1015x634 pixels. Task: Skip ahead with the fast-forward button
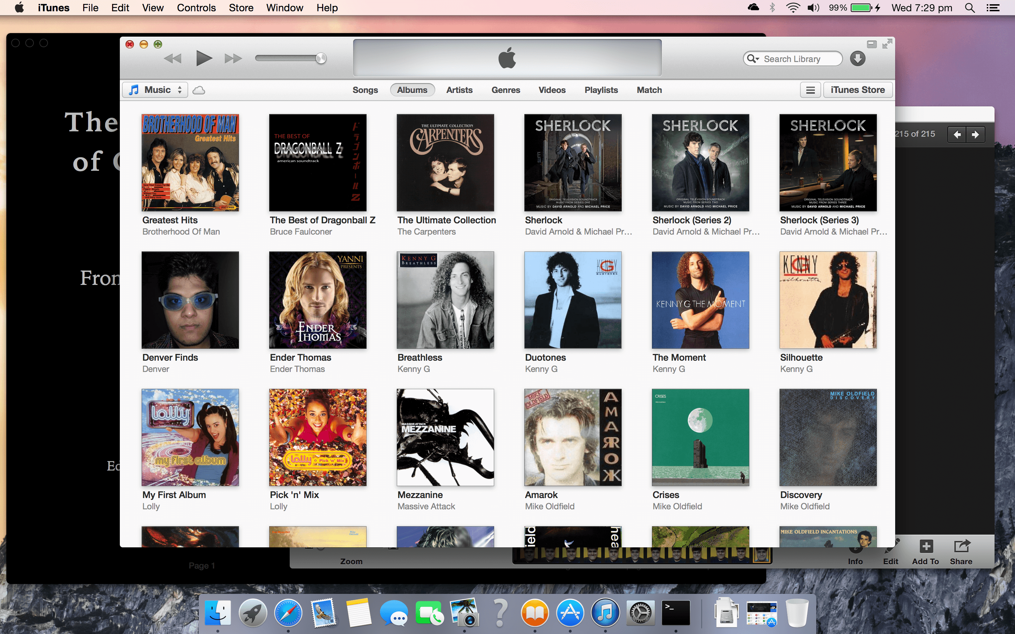[233, 58]
